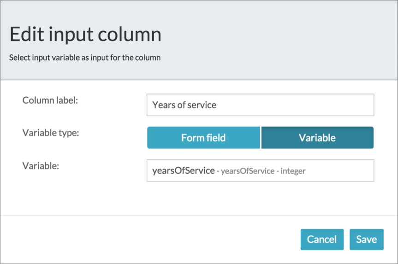Screen dimensions: 398x264
Task: Click the 'Column label:' field label
Action: (x=50, y=100)
